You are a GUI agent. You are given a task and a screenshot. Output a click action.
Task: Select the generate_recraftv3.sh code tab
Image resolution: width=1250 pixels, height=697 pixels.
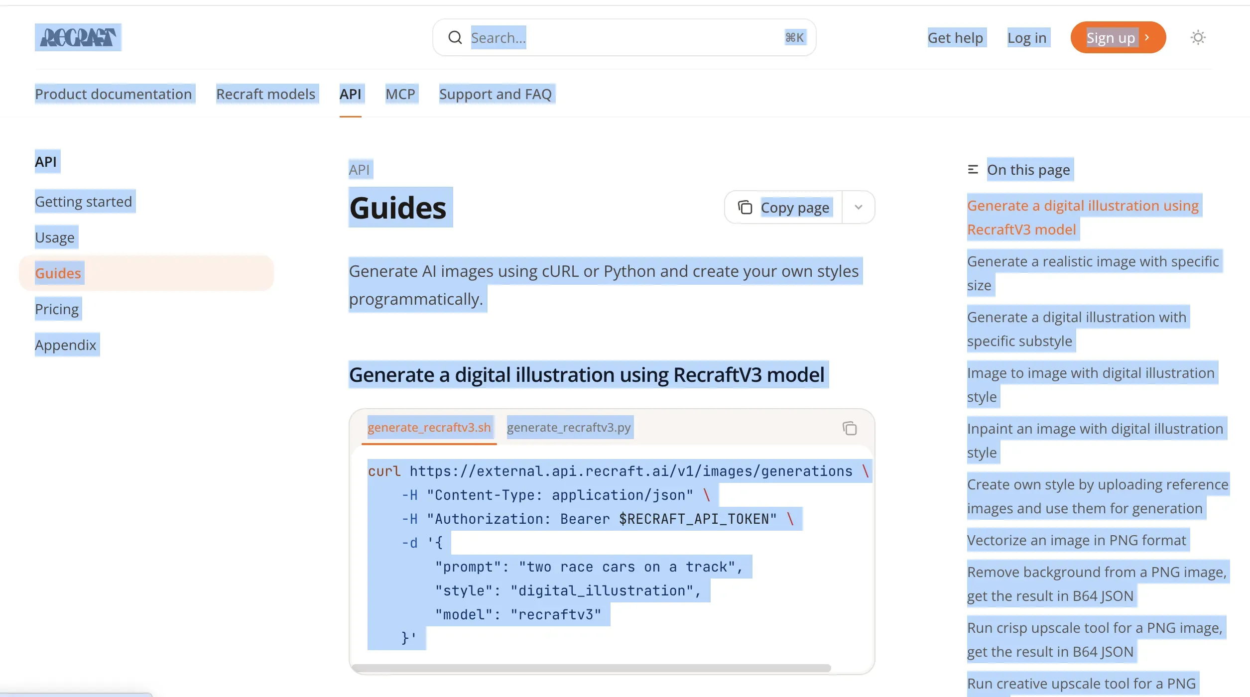click(x=429, y=427)
